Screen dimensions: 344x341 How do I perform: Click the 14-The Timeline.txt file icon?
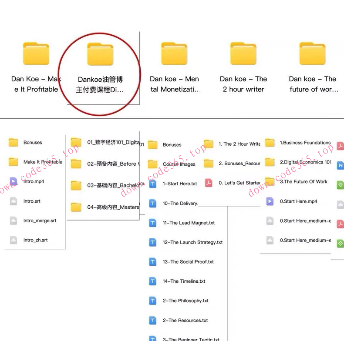[x=153, y=281]
